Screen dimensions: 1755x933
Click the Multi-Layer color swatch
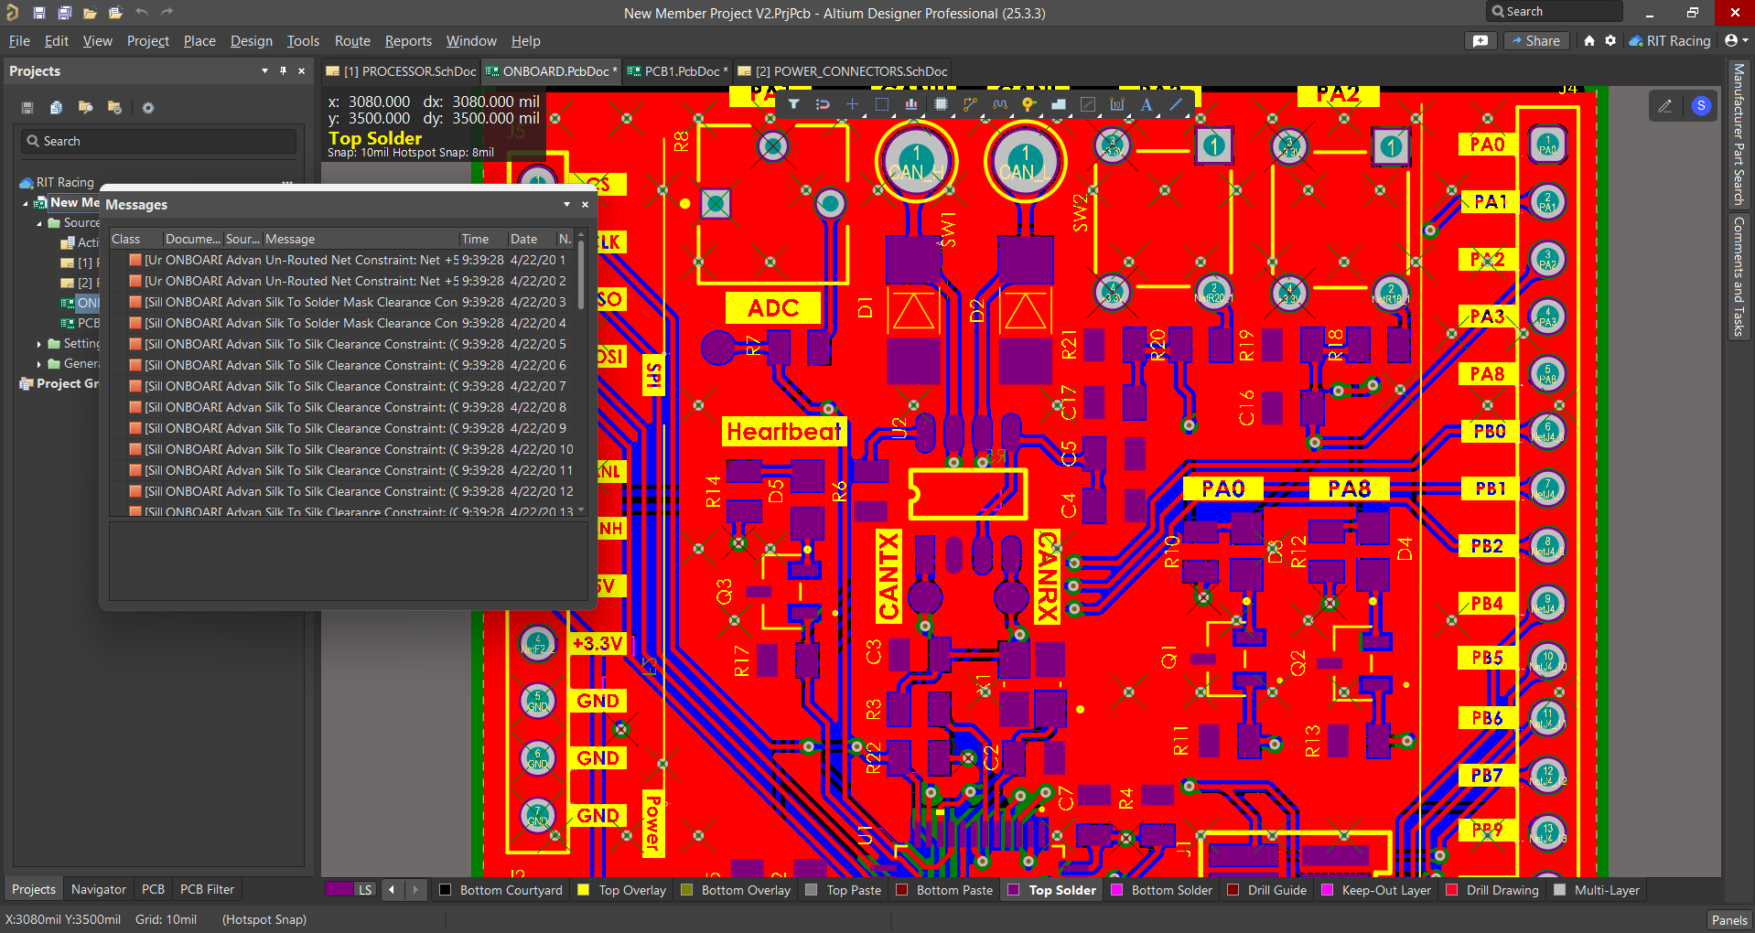click(x=1560, y=890)
